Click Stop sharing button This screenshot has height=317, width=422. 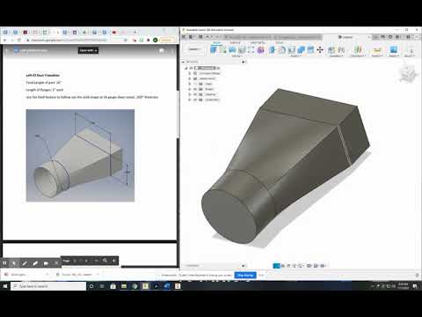tap(245, 275)
